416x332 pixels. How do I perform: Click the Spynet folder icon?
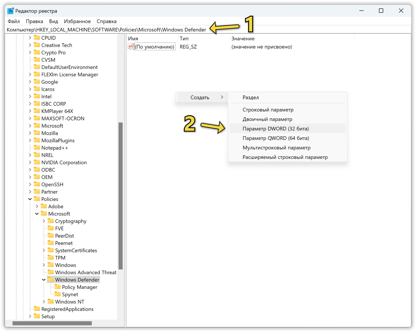coord(57,294)
